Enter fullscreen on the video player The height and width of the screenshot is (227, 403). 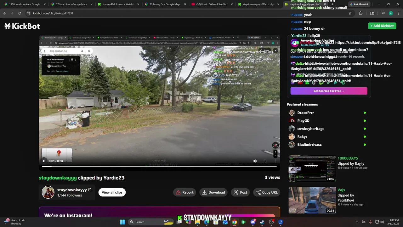point(265,161)
